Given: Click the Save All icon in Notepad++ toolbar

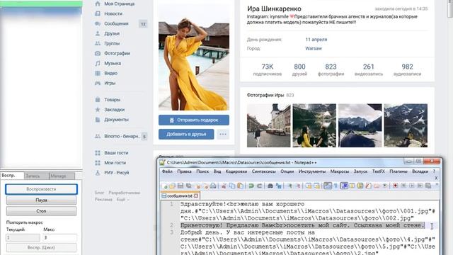Looking at the screenshot, I should [189, 186].
